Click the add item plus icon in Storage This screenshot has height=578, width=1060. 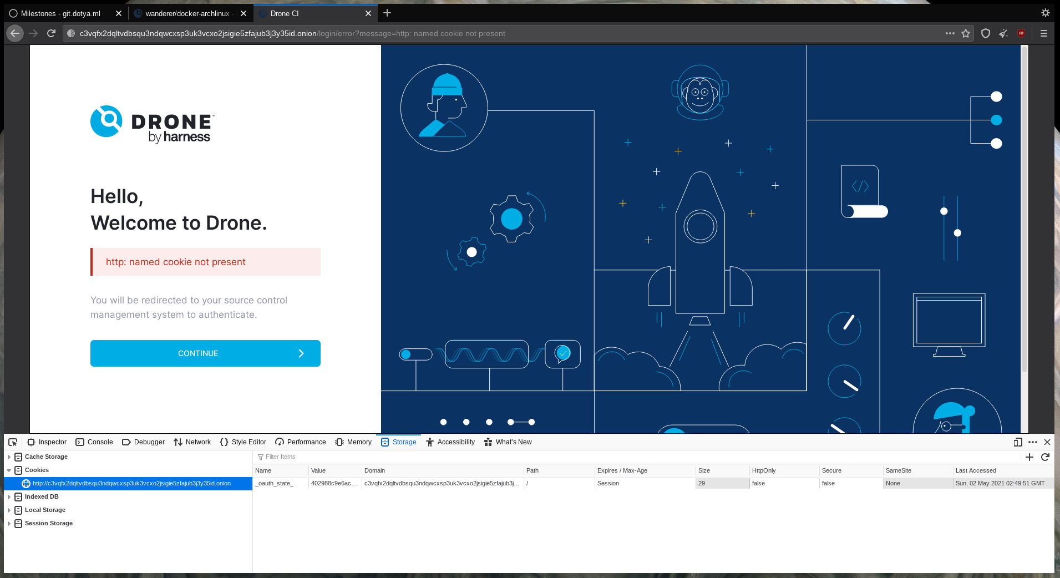coord(1029,457)
